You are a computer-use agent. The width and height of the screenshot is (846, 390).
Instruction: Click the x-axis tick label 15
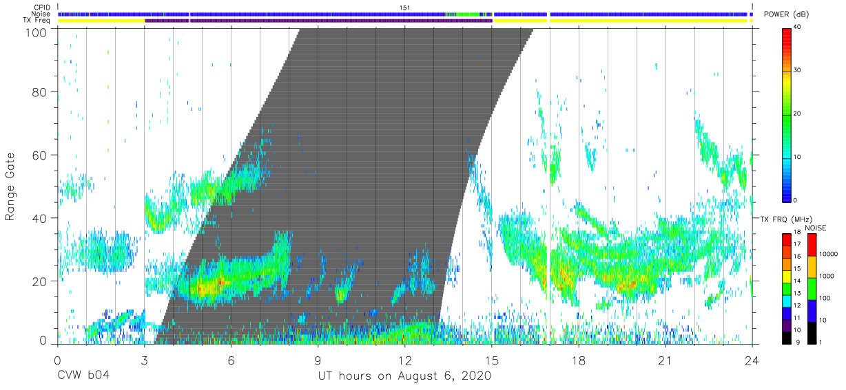pyautogui.click(x=491, y=360)
